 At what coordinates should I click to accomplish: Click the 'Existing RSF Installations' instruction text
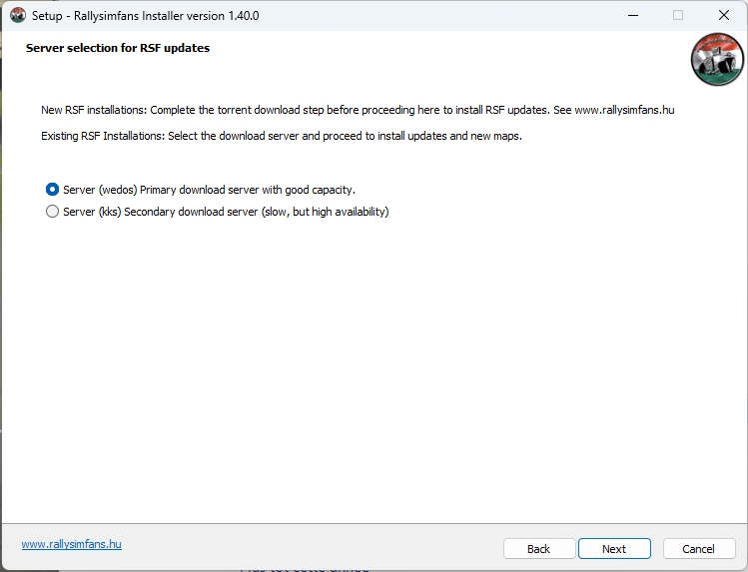click(x=282, y=136)
